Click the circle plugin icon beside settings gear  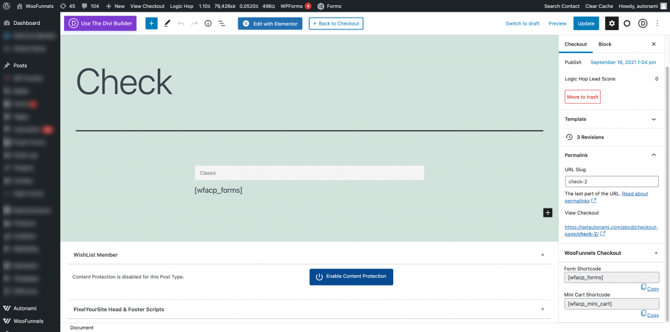[627, 24]
